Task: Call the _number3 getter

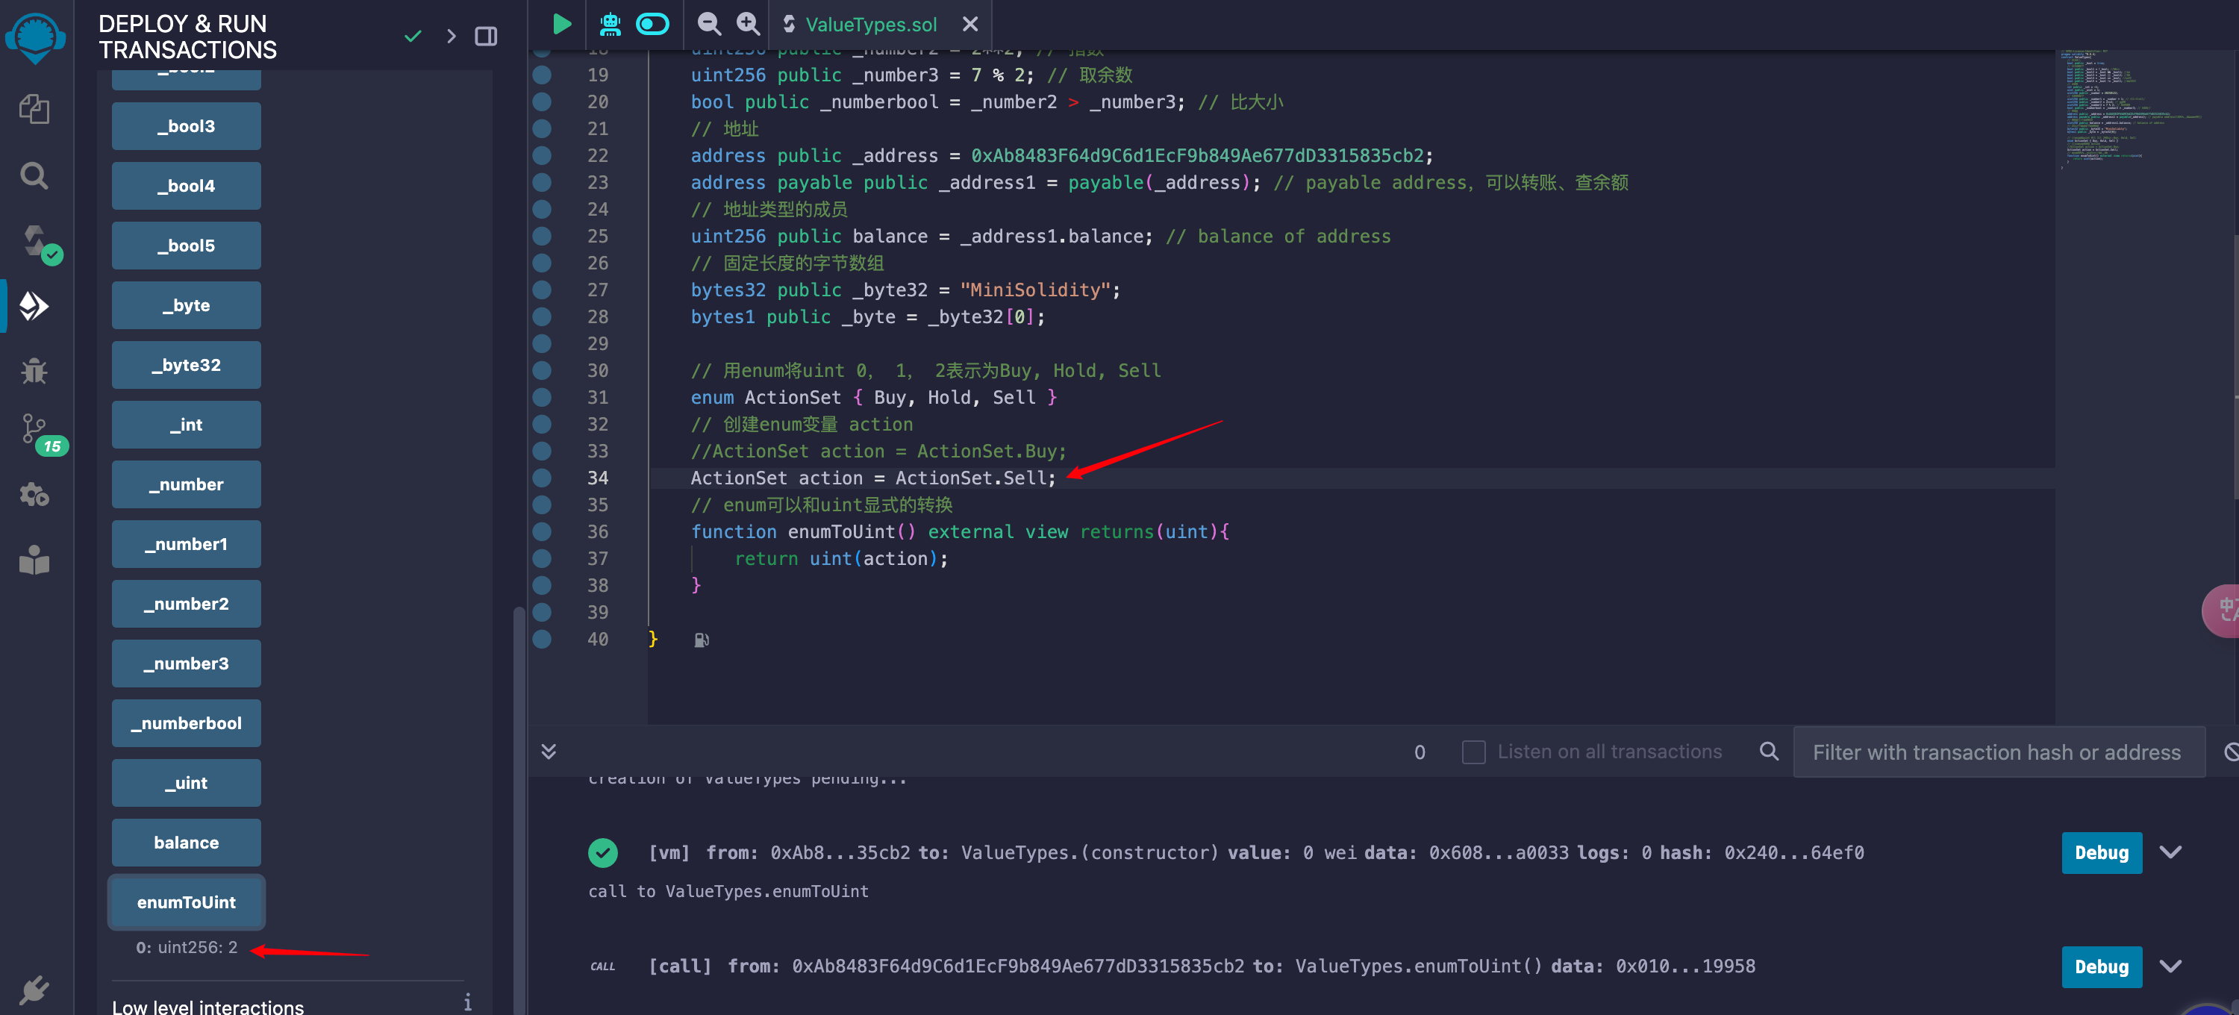Action: tap(186, 664)
